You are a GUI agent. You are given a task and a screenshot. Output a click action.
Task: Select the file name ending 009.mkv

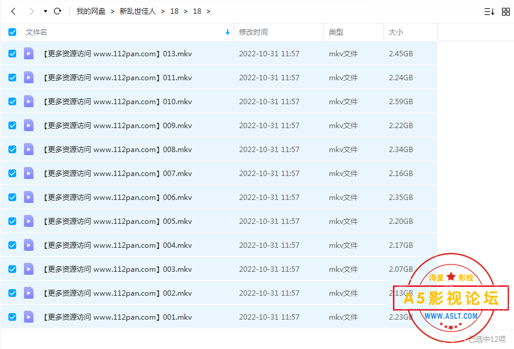(x=117, y=126)
